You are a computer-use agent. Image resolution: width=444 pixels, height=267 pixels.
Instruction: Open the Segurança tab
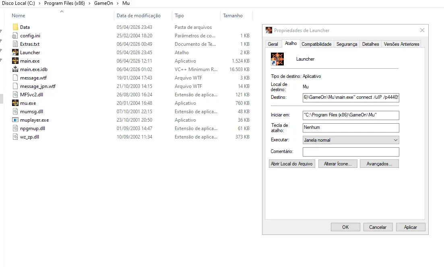click(x=347, y=44)
